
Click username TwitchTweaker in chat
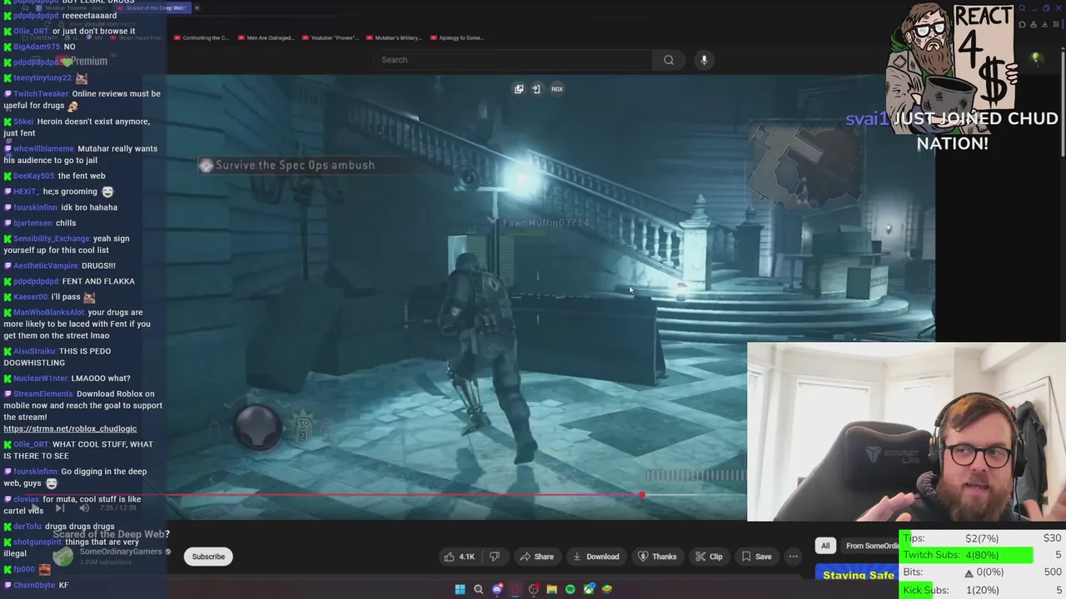click(x=41, y=94)
